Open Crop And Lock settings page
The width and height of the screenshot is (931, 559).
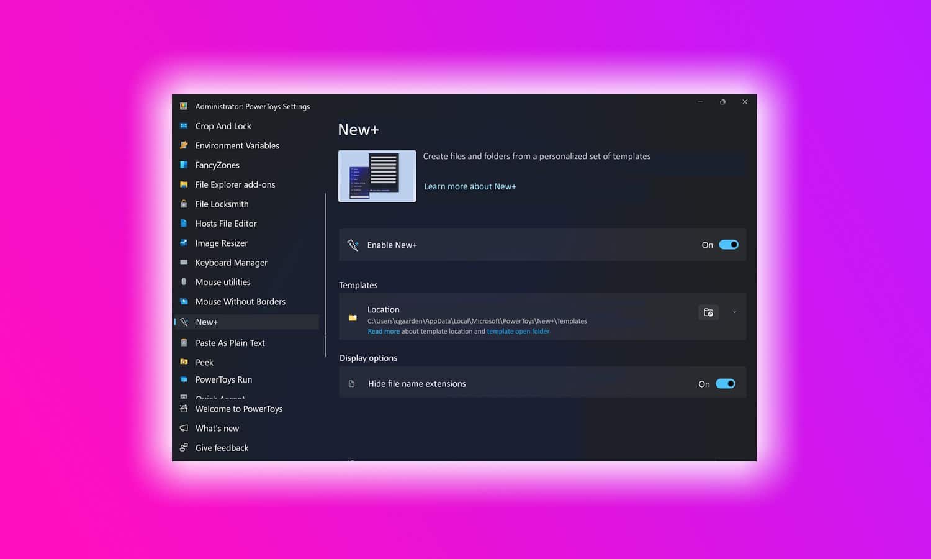[x=223, y=126]
